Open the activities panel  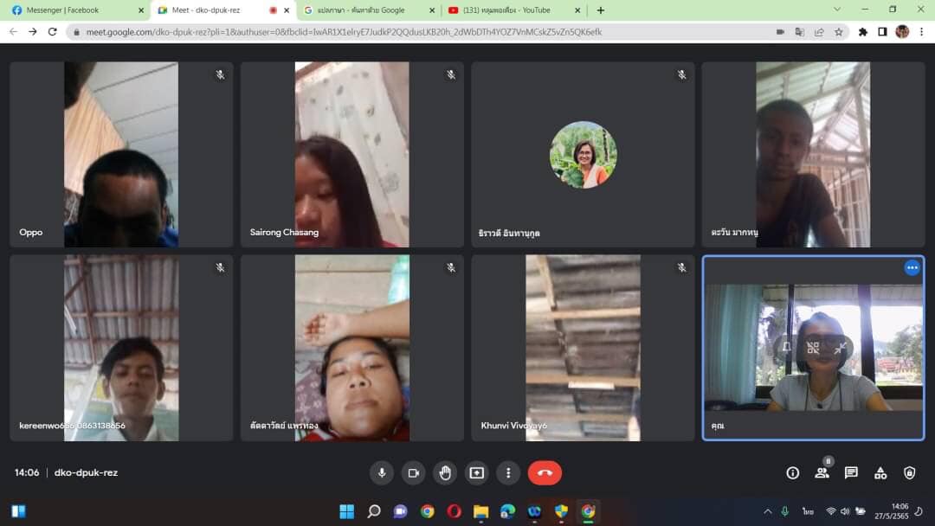coord(880,472)
